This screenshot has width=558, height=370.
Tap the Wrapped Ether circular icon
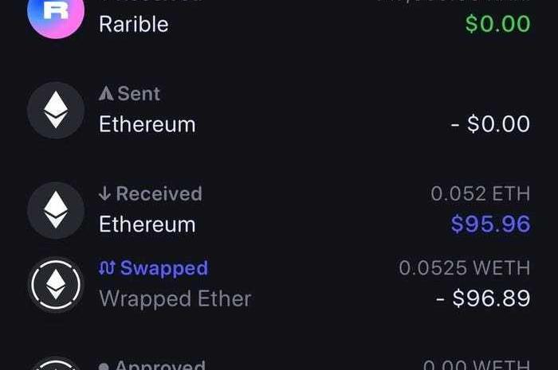point(56,285)
